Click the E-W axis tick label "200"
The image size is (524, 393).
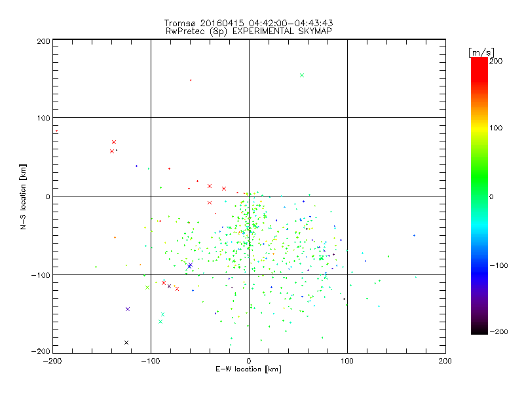click(445, 361)
